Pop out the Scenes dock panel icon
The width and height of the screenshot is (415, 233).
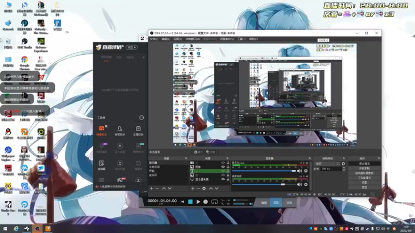pos(186,158)
